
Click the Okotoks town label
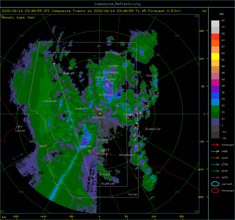[105, 174]
